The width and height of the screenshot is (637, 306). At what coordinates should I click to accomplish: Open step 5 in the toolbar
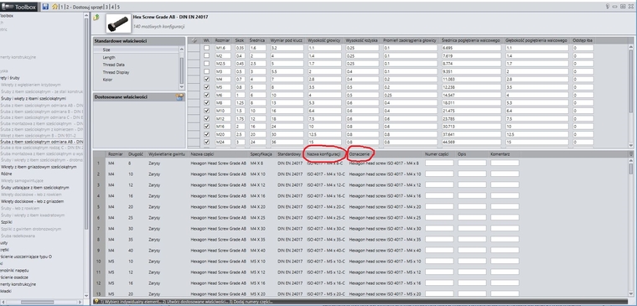click(118, 7)
